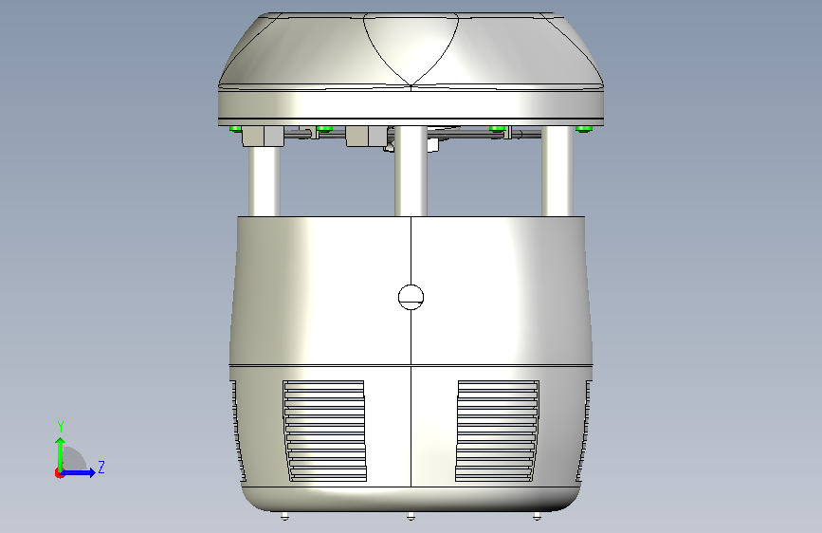
Task: Select the right front vent grille
Action: 497,431
